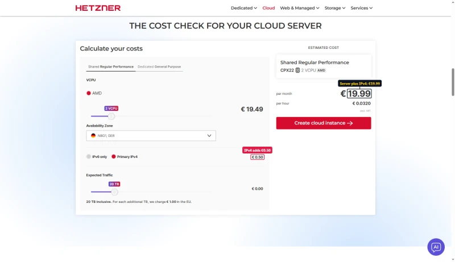Click the 20 TB slider label
Screen dimensions: 455x262
coord(114,184)
